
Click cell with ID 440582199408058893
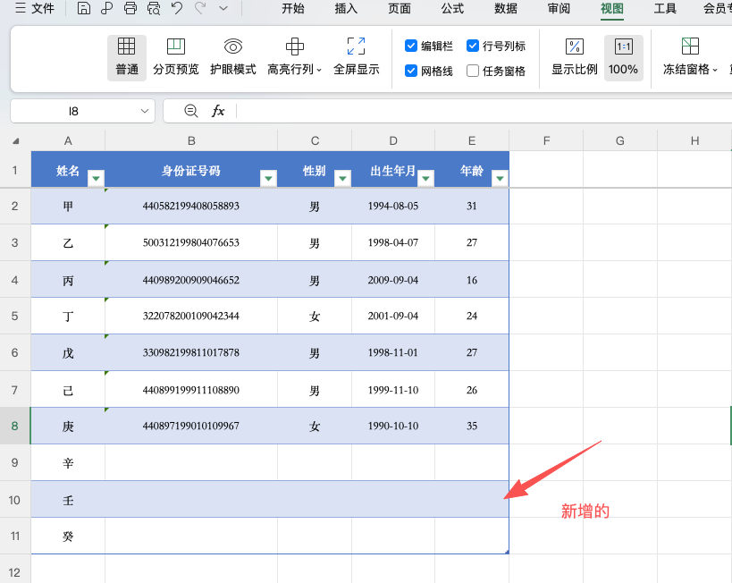(191, 206)
